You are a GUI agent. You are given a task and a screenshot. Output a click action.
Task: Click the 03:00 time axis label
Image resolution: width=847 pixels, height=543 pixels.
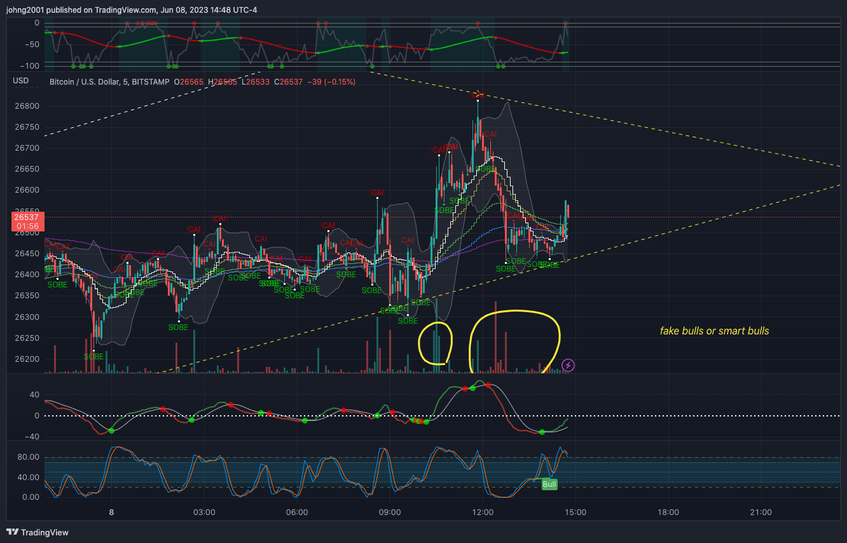point(204,512)
